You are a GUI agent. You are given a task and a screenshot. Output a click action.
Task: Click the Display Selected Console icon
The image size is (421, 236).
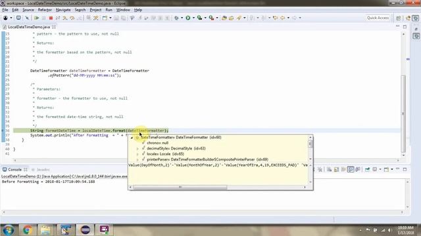[375, 169]
